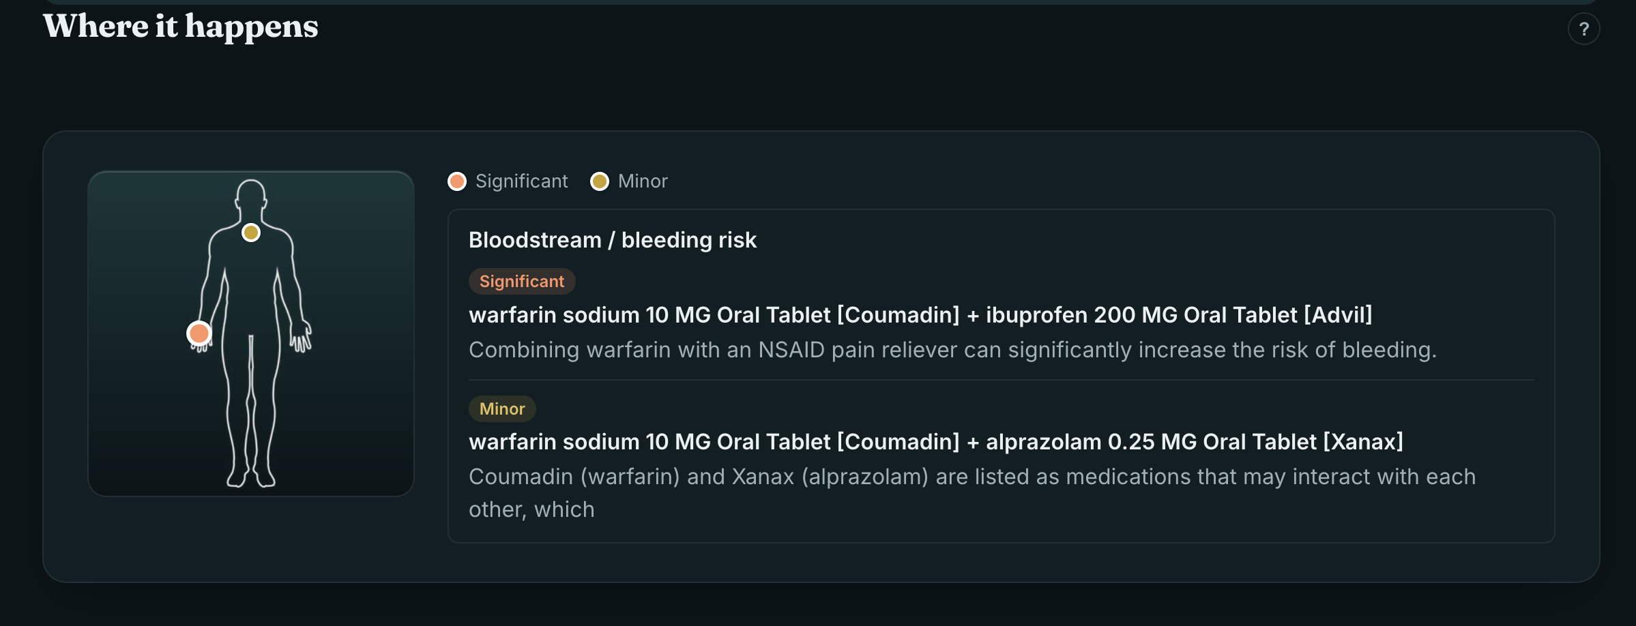The width and height of the screenshot is (1636, 626).
Task: Open the warfarin plus alprazolam interaction title
Action: (936, 442)
